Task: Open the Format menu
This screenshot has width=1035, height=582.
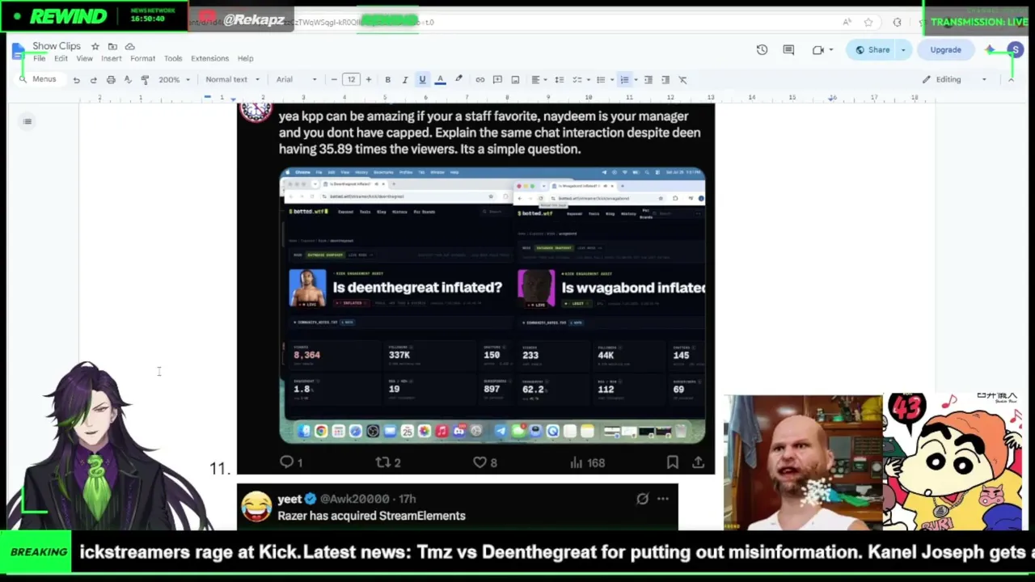Action: click(142, 58)
